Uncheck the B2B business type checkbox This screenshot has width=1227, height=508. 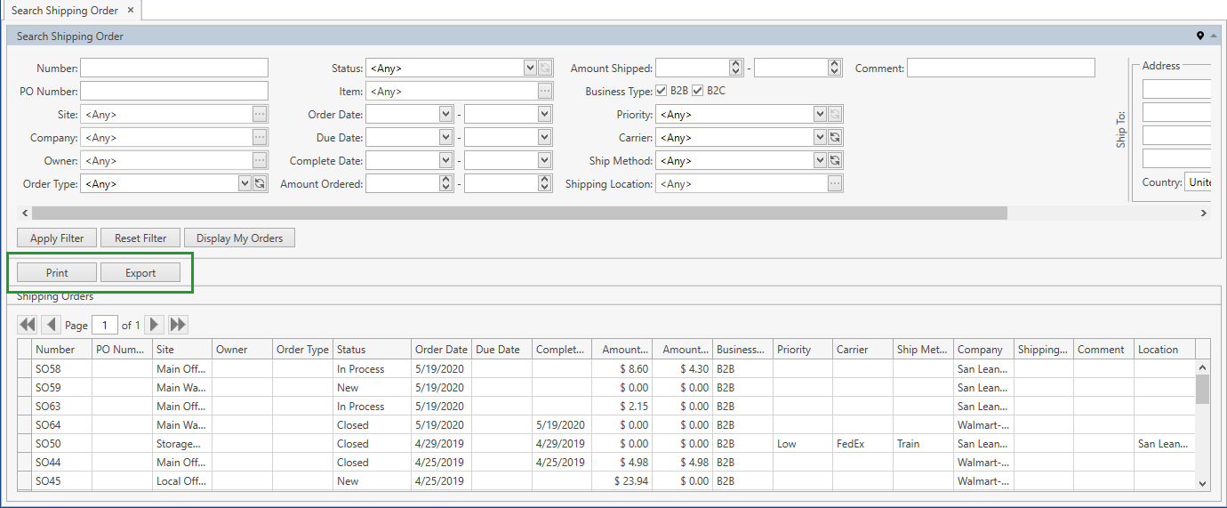[661, 91]
